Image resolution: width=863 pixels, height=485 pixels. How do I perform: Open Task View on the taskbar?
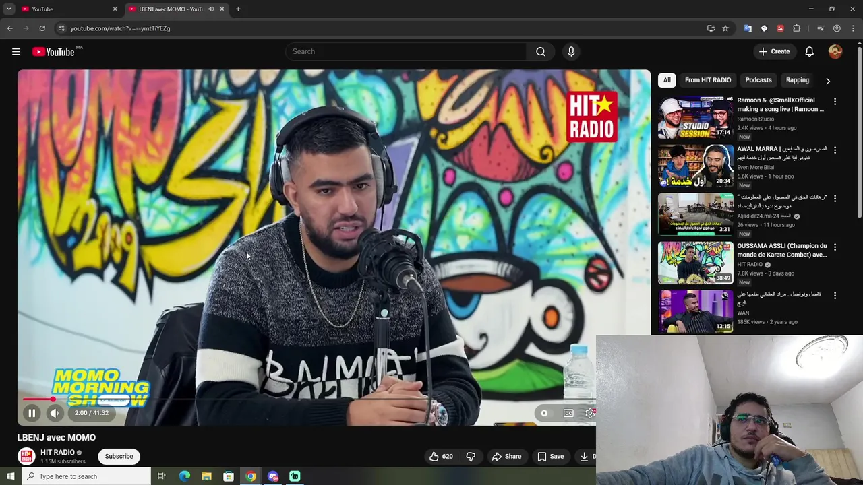pyautogui.click(x=162, y=476)
